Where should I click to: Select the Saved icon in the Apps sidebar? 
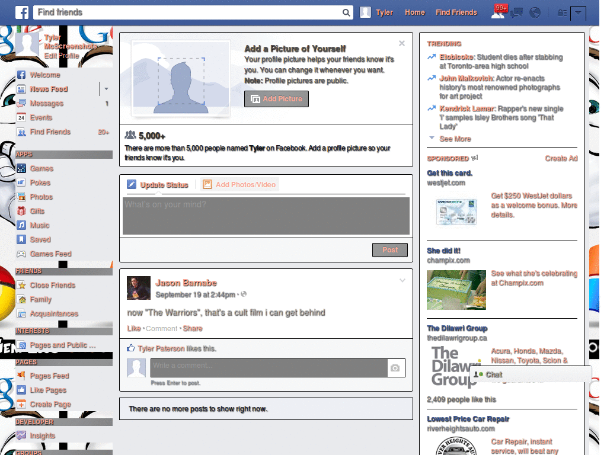[x=22, y=239]
